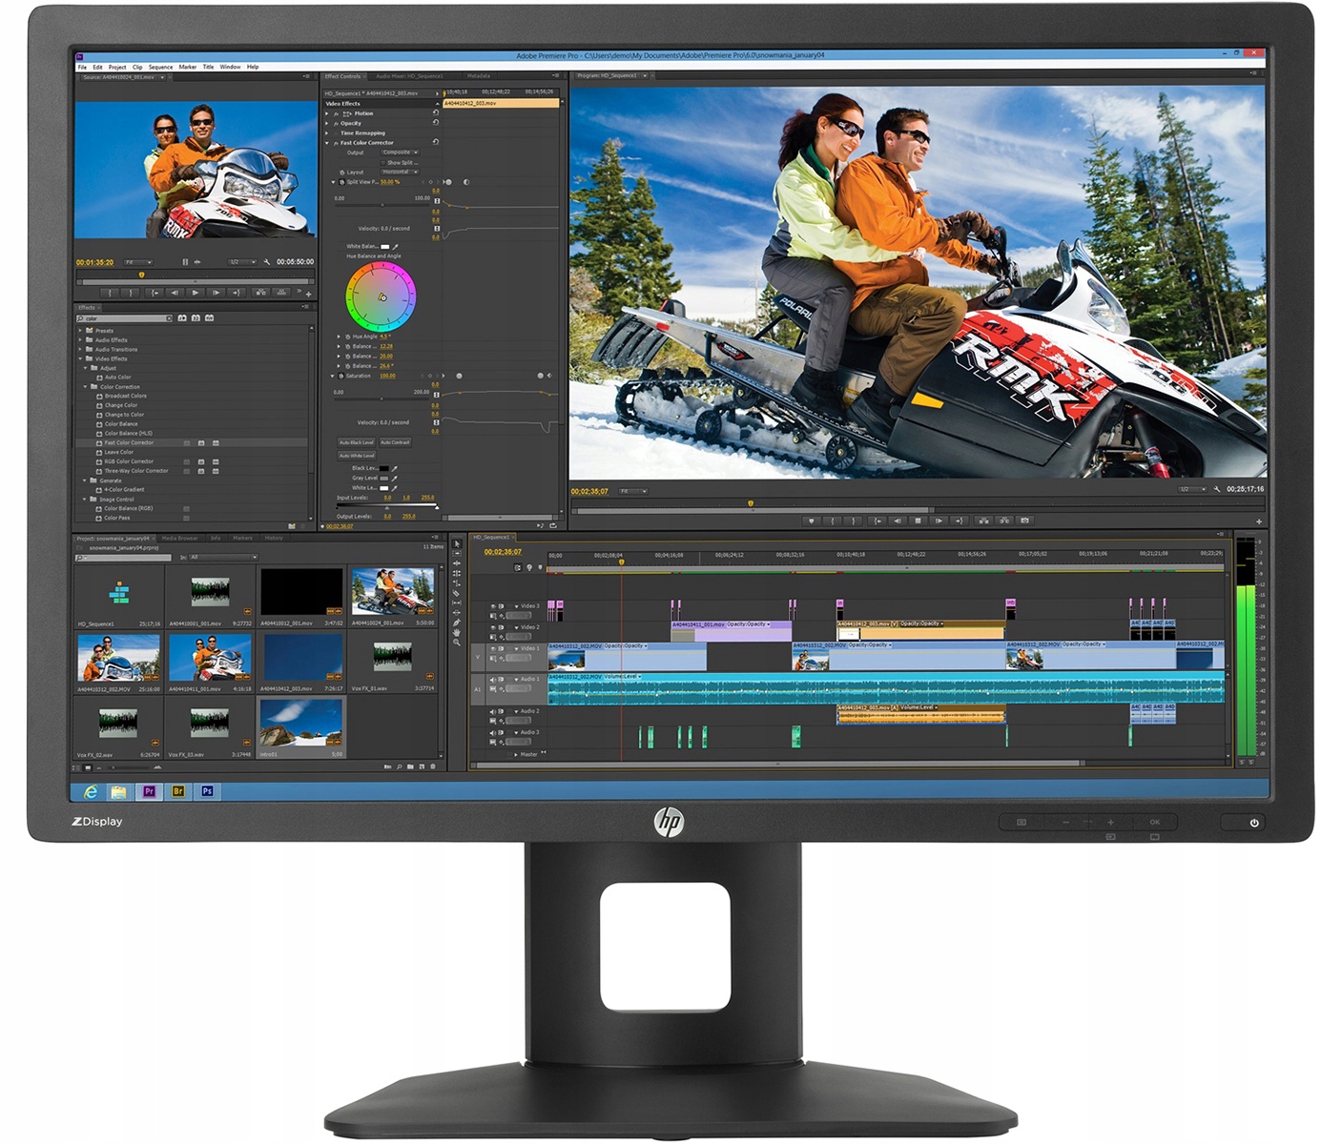Click Export Frame camera icon in Program monitor

click(x=1025, y=521)
